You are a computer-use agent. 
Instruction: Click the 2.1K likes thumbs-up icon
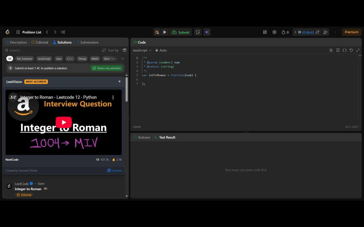point(114,160)
